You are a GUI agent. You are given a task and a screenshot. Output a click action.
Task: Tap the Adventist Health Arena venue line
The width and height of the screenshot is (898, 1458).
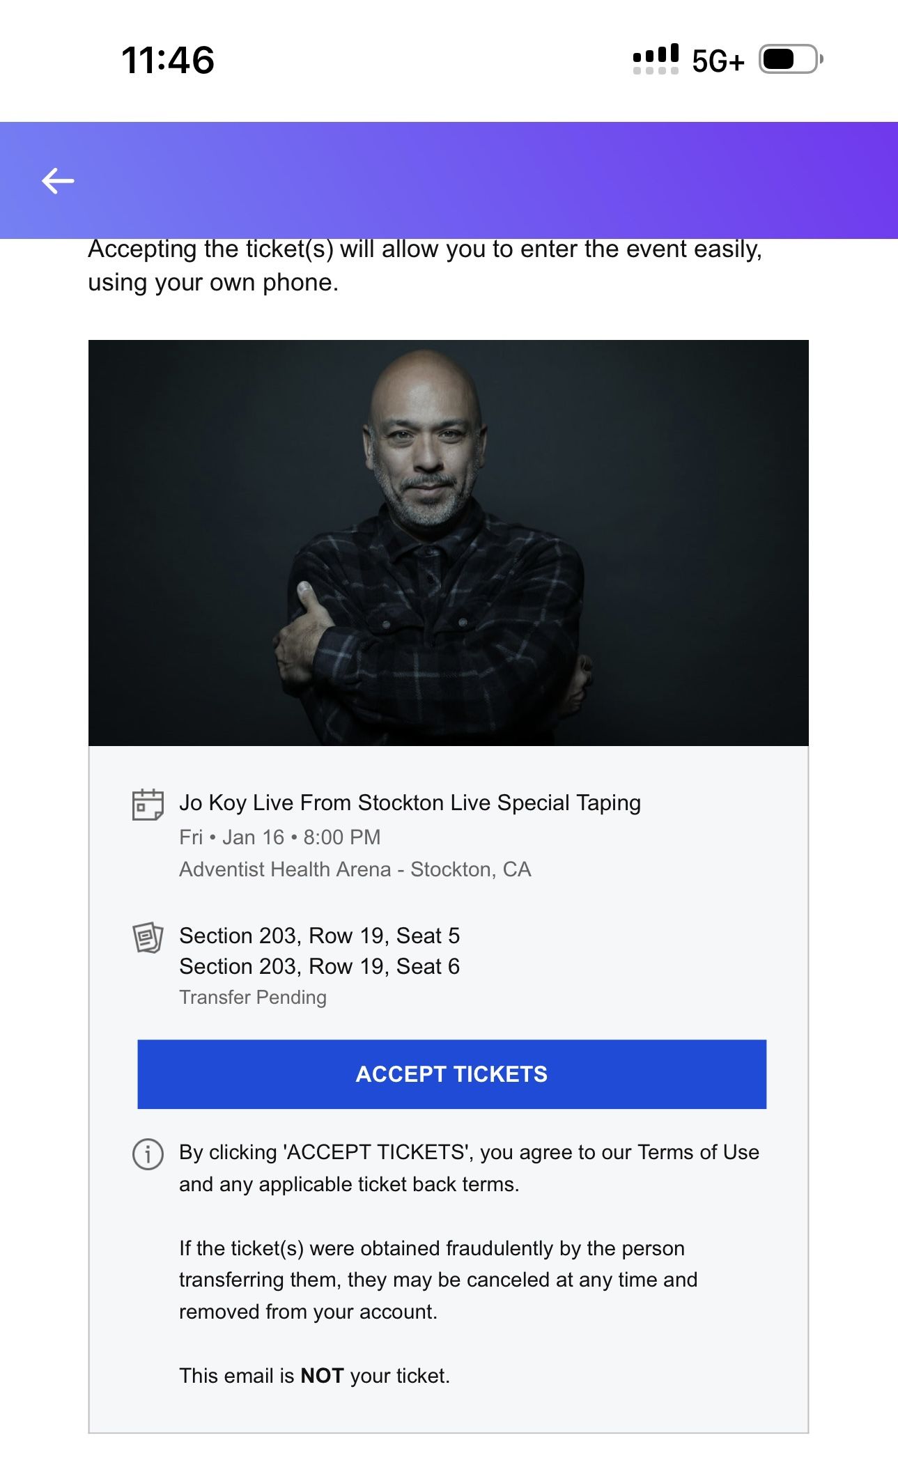click(355, 869)
